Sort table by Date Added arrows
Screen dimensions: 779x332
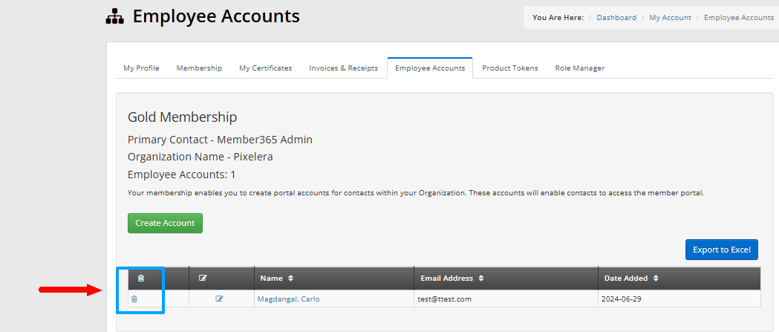[x=656, y=279]
